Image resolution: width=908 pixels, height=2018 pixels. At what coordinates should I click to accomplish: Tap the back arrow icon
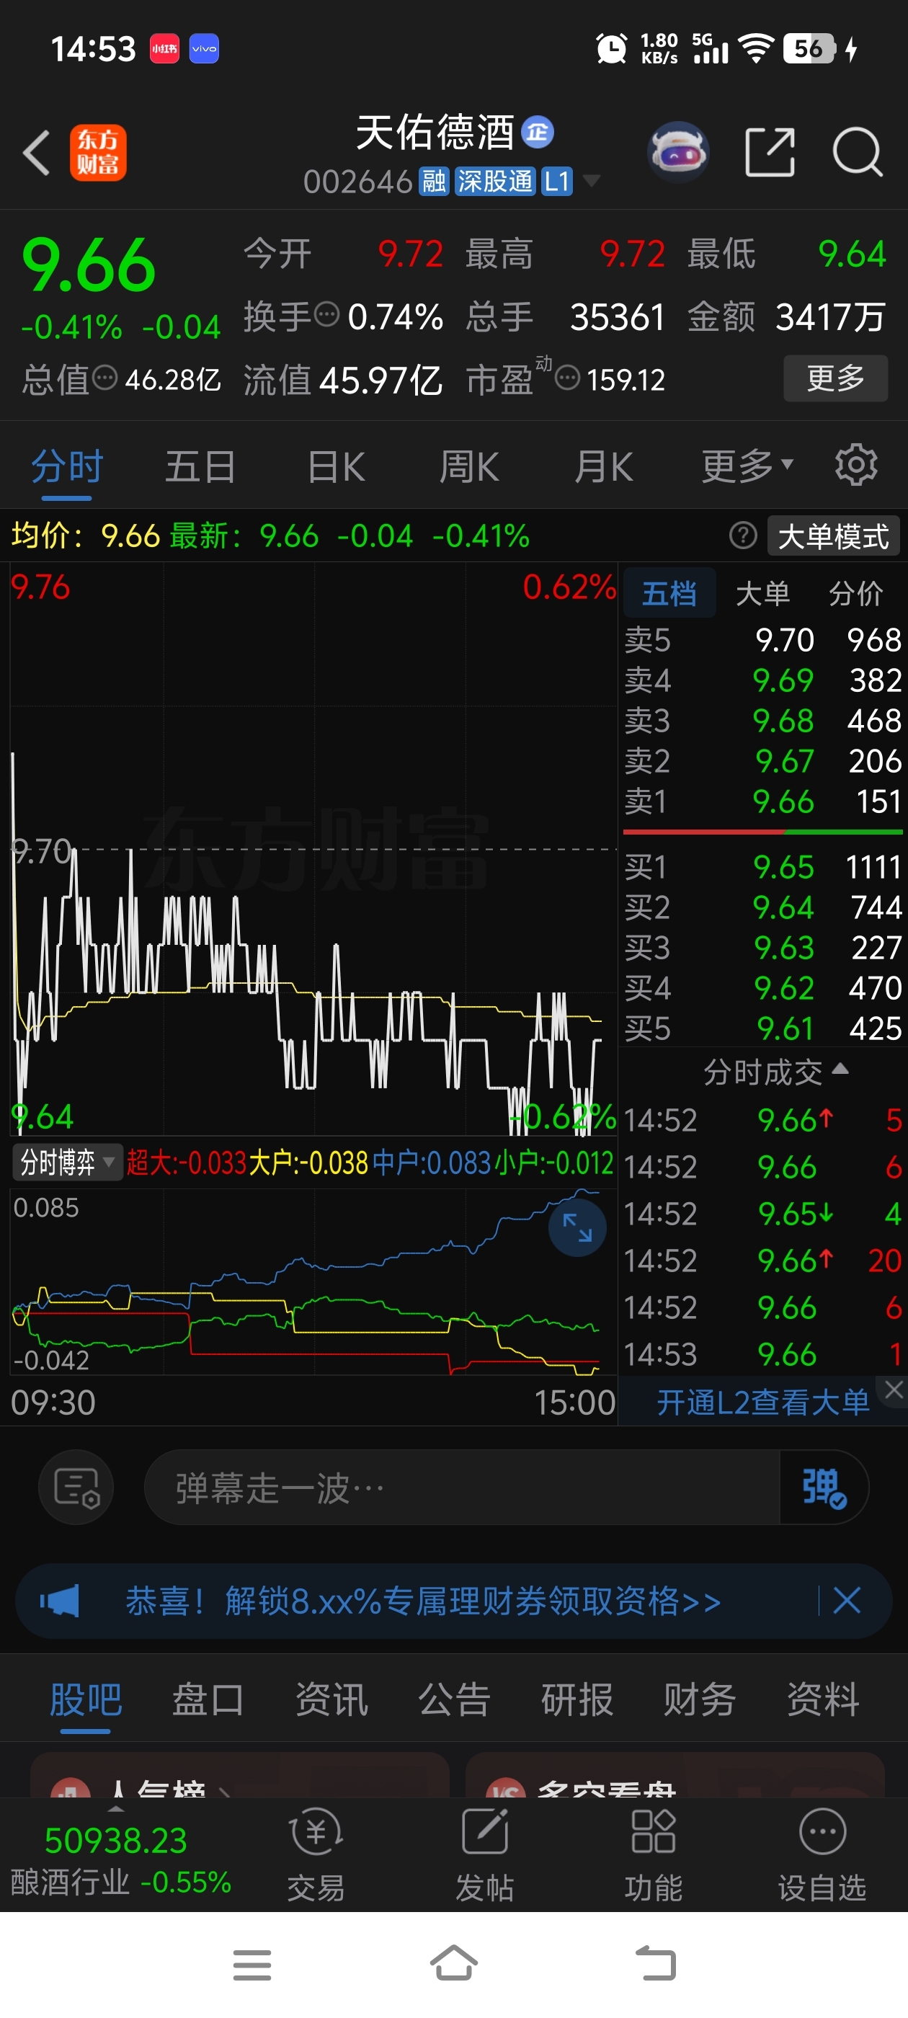[x=37, y=152]
